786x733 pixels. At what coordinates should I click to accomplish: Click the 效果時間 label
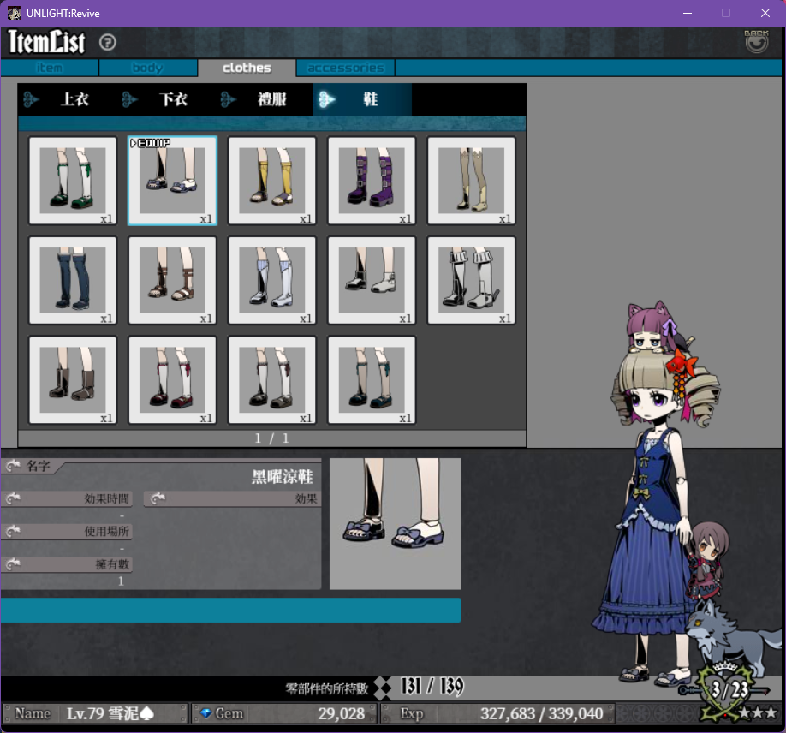click(x=106, y=498)
